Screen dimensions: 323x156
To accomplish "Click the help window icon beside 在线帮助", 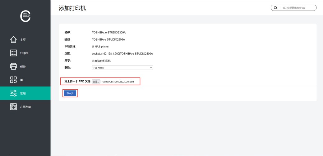I will pyautogui.click(x=13, y=107).
